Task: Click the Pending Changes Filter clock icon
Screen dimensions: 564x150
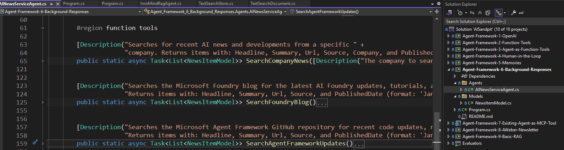Action: coord(460,13)
